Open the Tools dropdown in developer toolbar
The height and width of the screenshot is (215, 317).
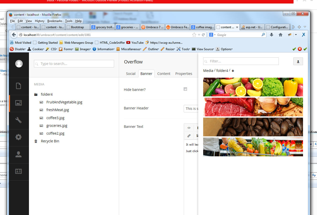pos(183,49)
